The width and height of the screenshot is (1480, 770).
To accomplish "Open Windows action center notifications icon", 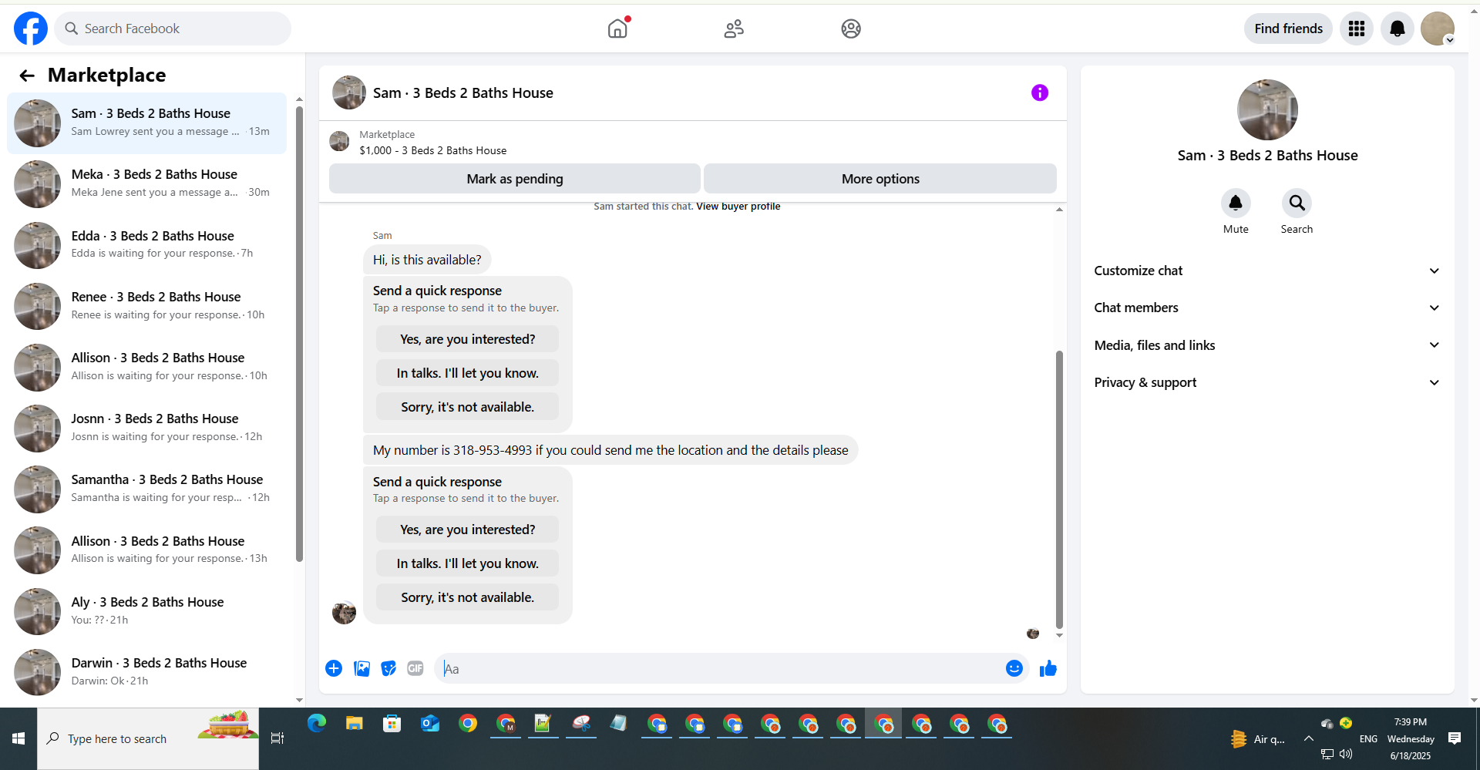I will pyautogui.click(x=1455, y=738).
